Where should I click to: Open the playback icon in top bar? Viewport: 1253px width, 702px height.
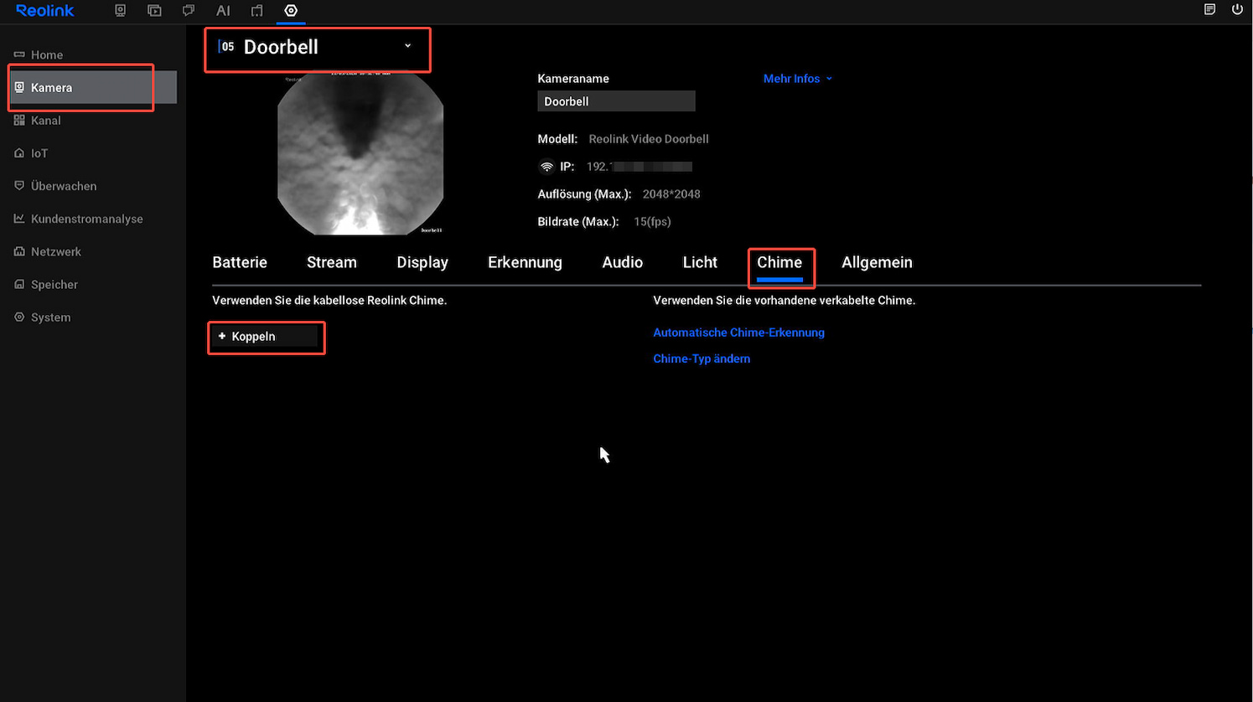tap(154, 10)
